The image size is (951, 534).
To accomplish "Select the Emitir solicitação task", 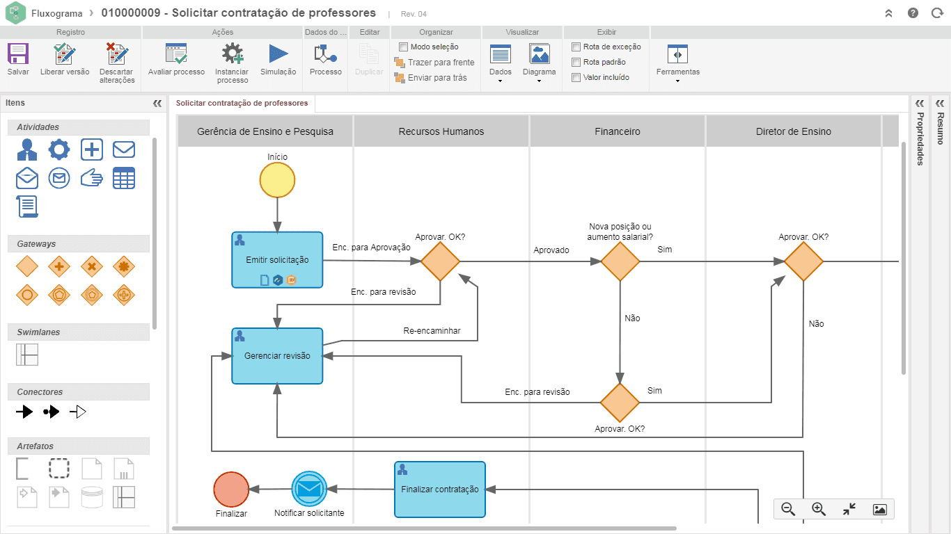I will [x=277, y=260].
